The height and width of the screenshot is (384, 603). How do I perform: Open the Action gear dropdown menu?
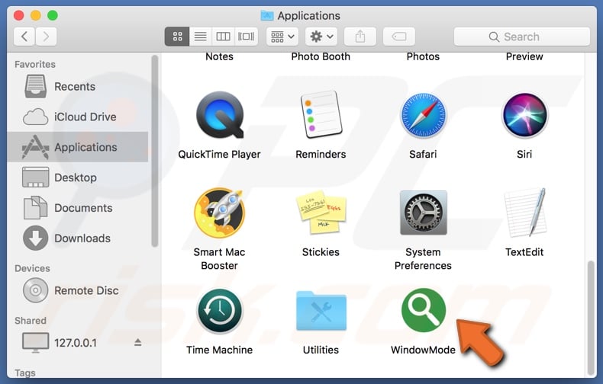pos(321,37)
